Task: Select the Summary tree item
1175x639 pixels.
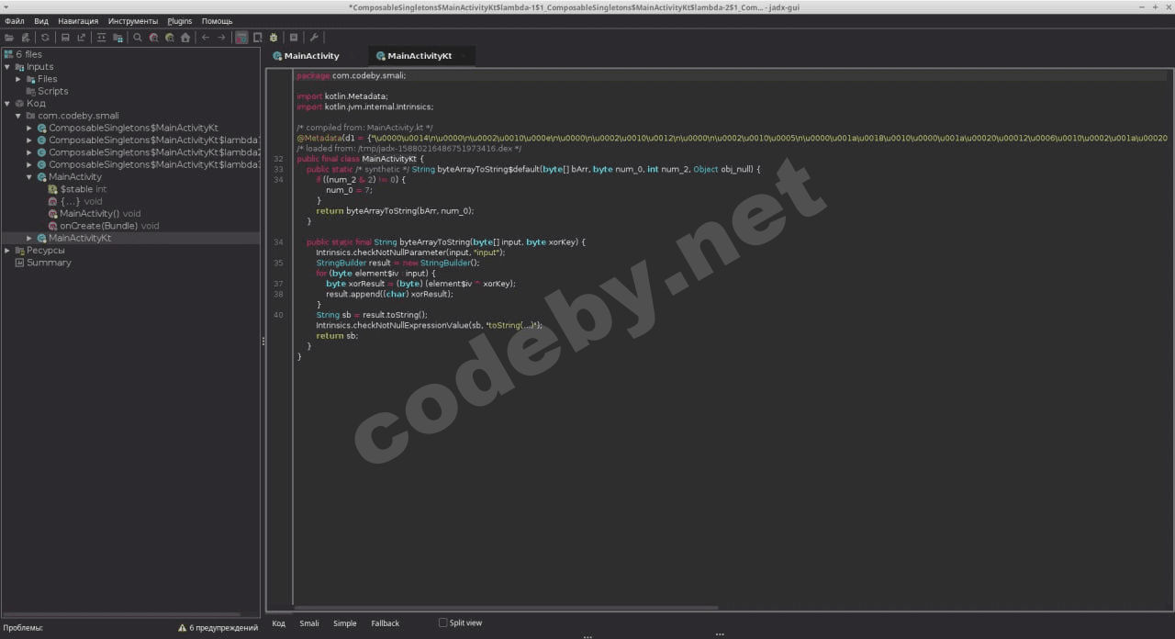Action: click(49, 263)
